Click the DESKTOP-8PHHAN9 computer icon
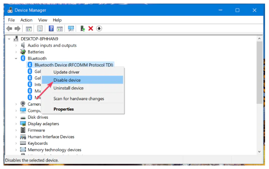269x169 pixels. point(16,39)
